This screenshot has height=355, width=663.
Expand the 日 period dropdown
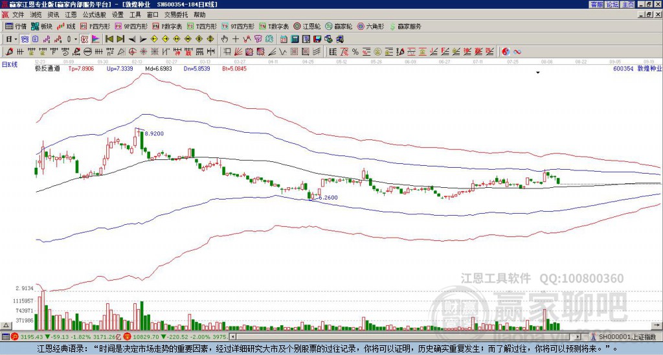pyautogui.click(x=16, y=40)
